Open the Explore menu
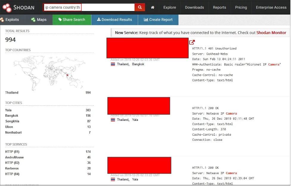This screenshot has width=291, height=186. 170,7
